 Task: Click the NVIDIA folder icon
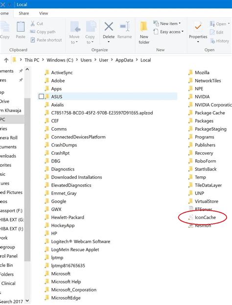click(x=190, y=97)
